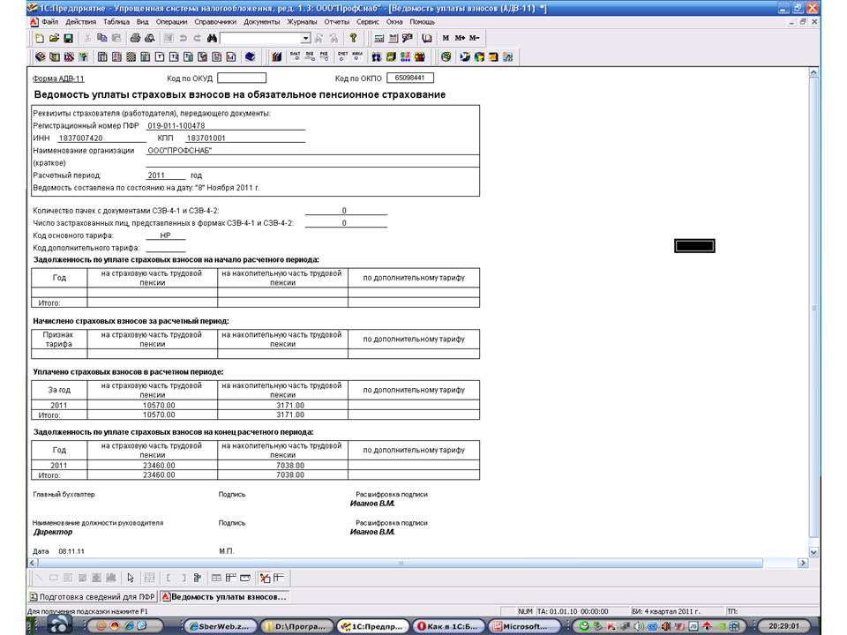Open the Документы menu
Screen dimensions: 847x635
coord(261,22)
